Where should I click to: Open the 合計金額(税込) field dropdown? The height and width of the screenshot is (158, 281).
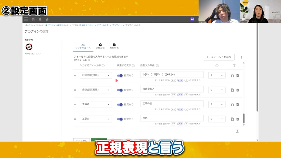point(96,90)
